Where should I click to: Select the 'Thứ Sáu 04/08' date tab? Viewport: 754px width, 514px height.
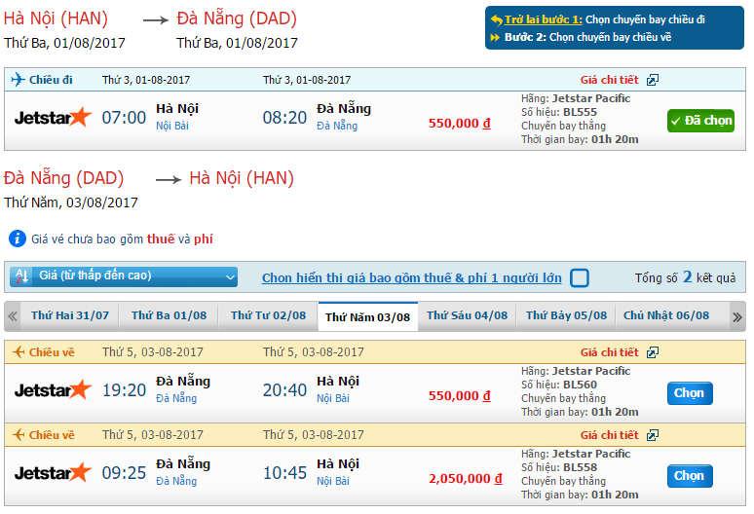[467, 315]
